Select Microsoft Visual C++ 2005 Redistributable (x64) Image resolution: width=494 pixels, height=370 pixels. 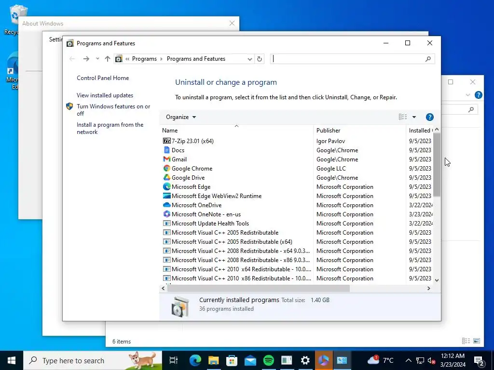(232, 242)
